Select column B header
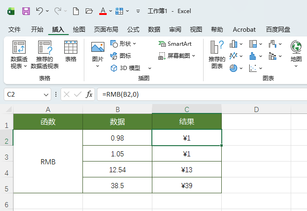This screenshot has height=211, width=307. click(x=117, y=109)
